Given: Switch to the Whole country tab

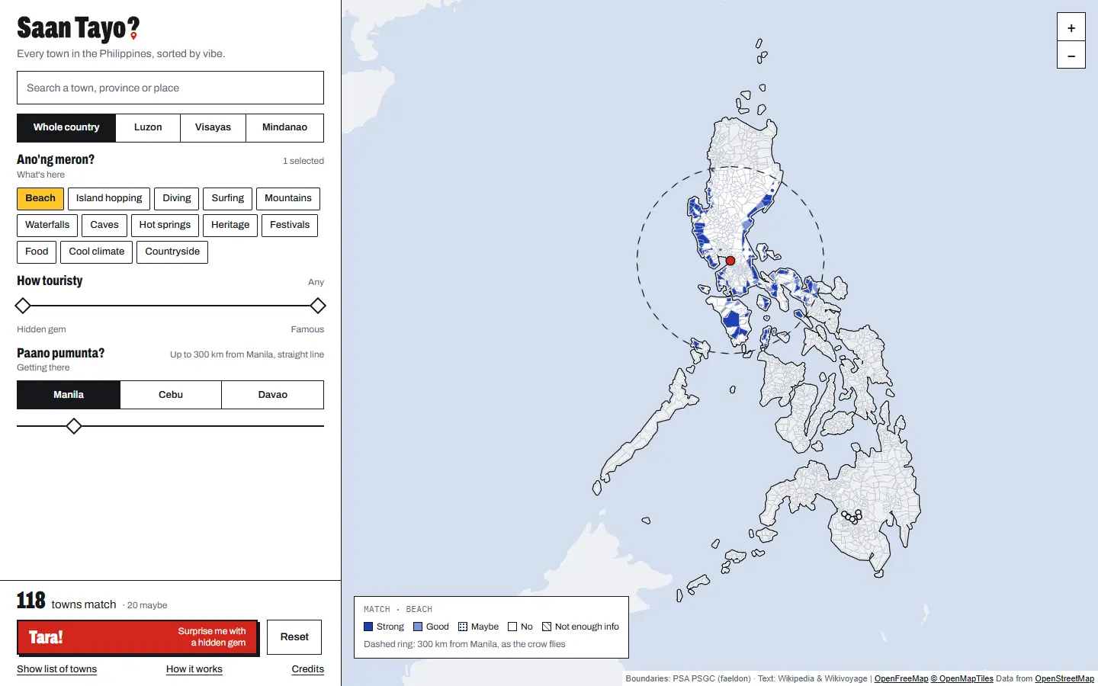Looking at the screenshot, I should (x=66, y=127).
